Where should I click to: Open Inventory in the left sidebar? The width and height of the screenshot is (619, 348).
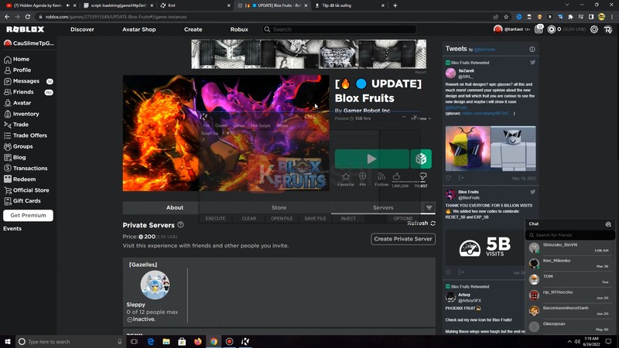(x=26, y=114)
